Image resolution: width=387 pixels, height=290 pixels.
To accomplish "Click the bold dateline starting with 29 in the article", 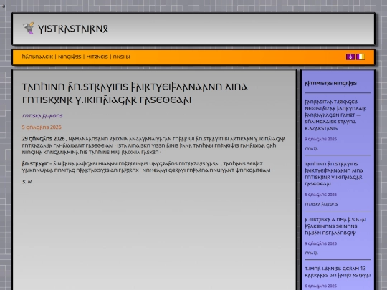I will 43,139.
